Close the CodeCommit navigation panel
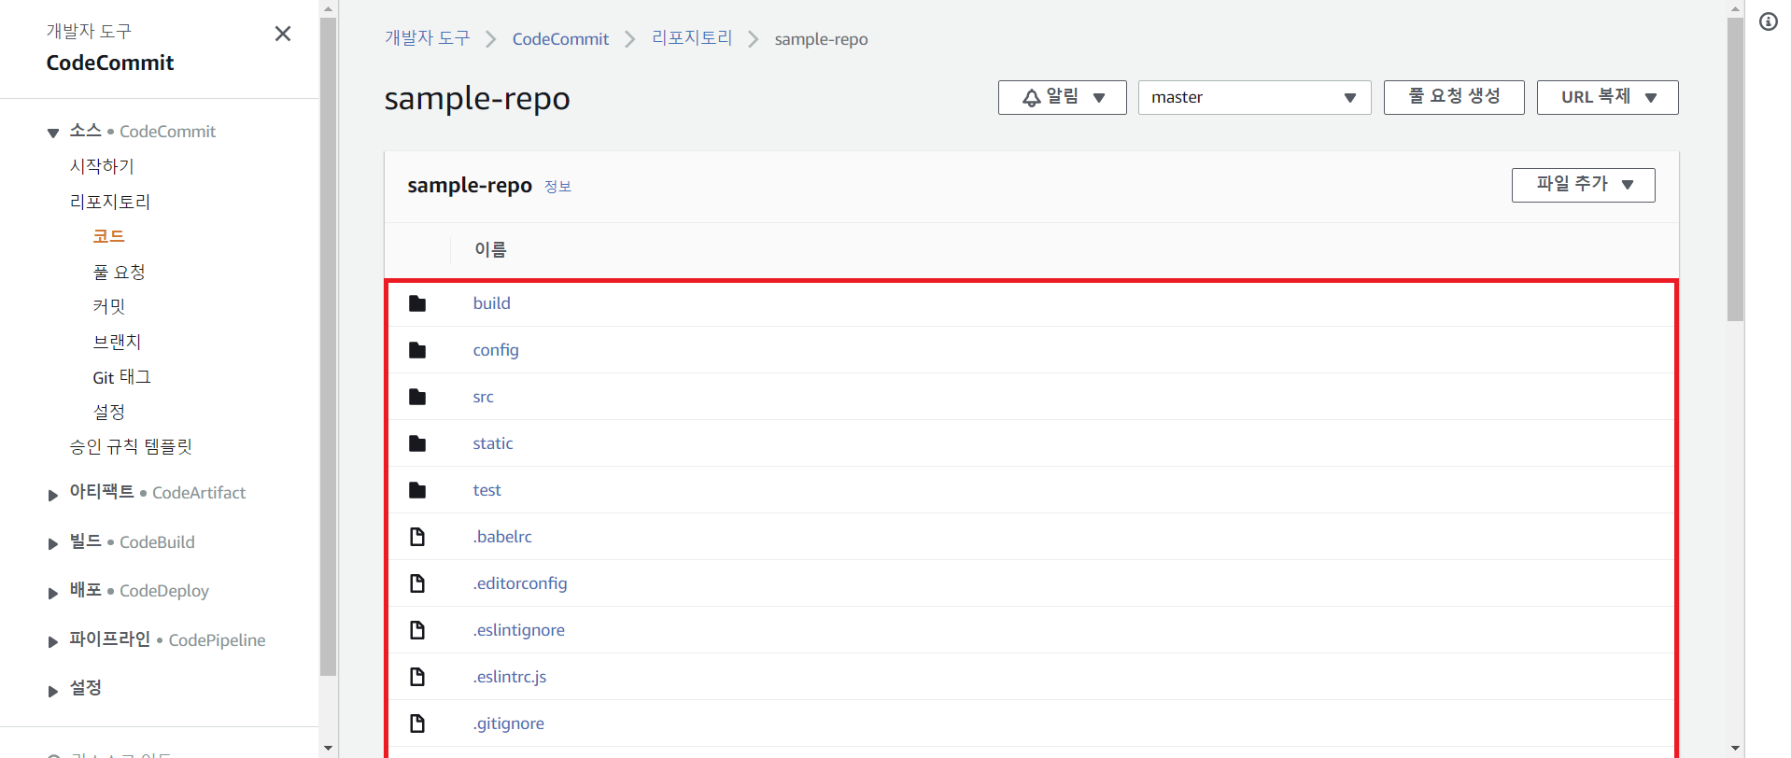This screenshot has height=758, width=1791. pyautogui.click(x=283, y=34)
